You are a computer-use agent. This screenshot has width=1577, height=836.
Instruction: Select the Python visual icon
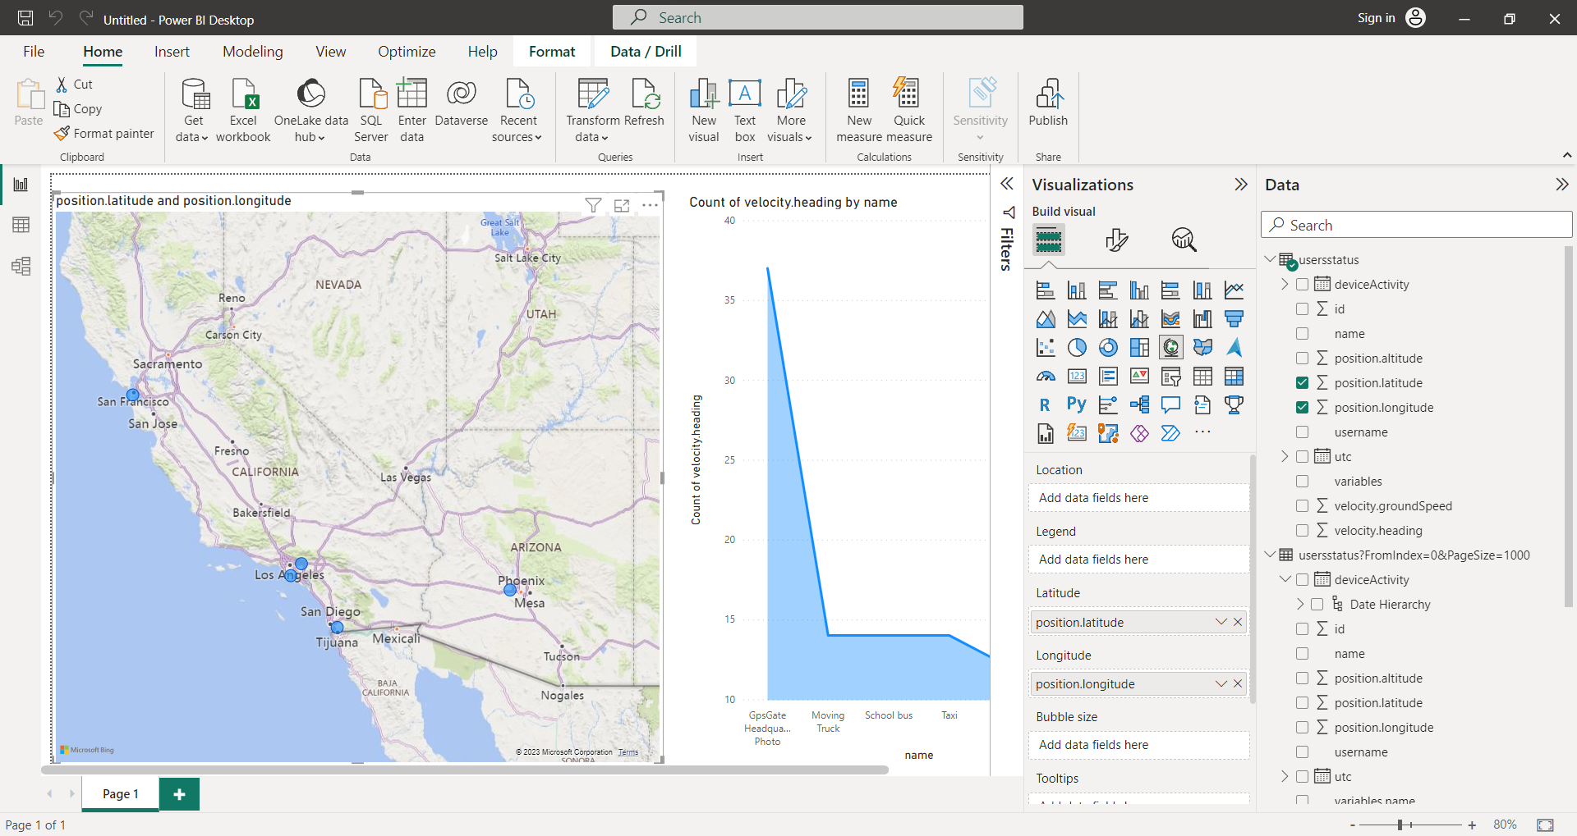pyautogui.click(x=1076, y=404)
